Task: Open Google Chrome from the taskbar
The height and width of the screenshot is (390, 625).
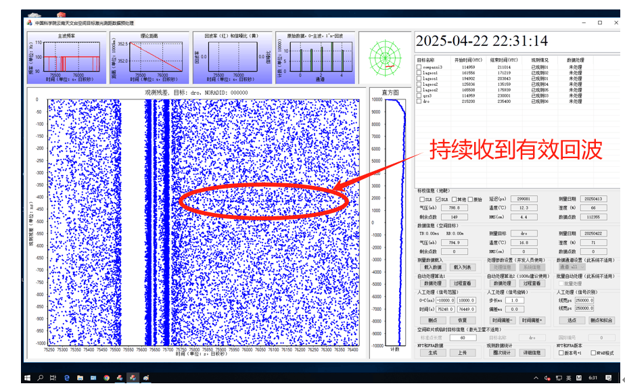Action: tap(106, 377)
